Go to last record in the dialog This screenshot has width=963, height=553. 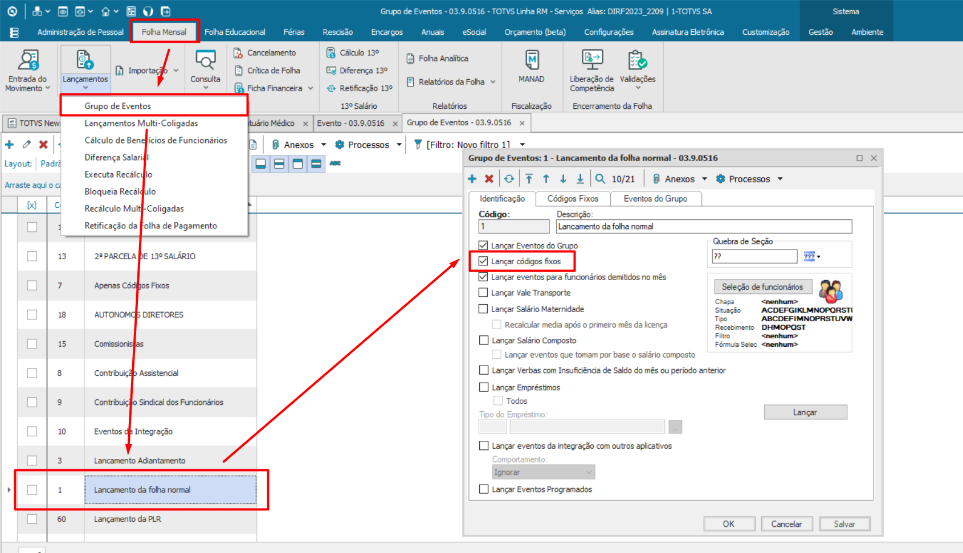(x=580, y=179)
